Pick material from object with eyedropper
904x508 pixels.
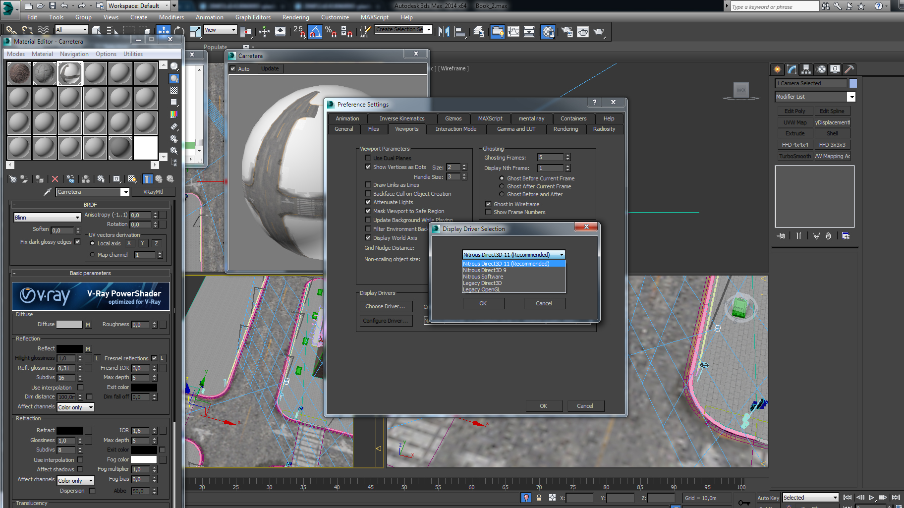click(x=48, y=192)
